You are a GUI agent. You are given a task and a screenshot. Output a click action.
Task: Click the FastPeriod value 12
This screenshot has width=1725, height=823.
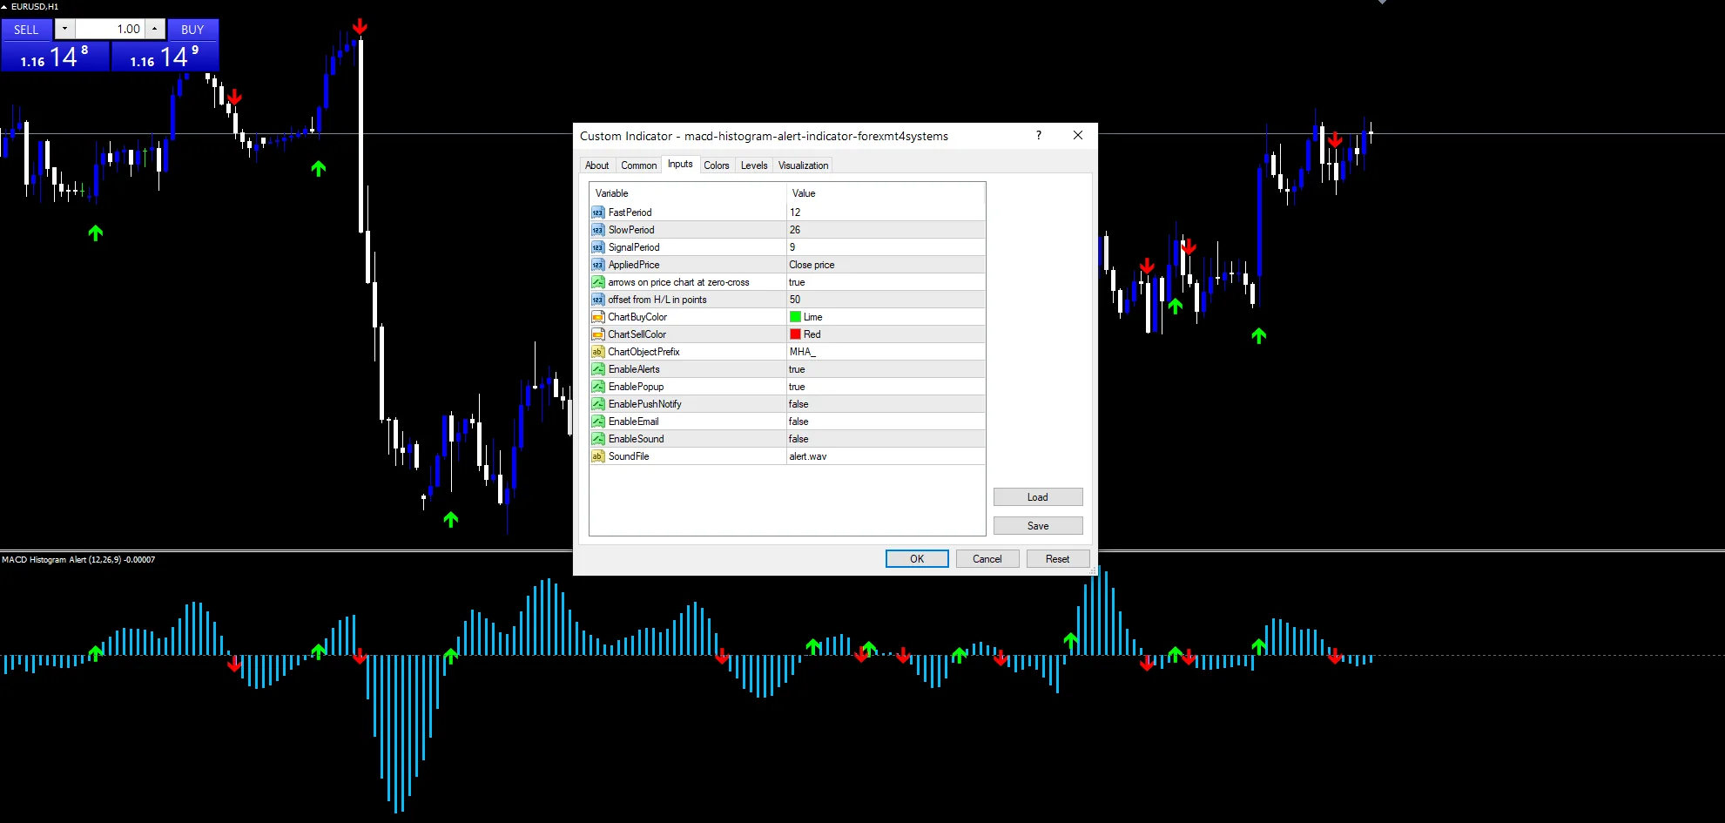886,212
